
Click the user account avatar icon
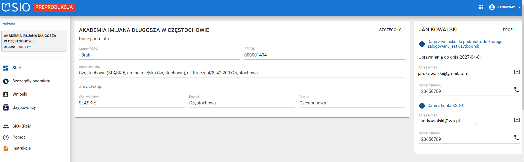492,7
